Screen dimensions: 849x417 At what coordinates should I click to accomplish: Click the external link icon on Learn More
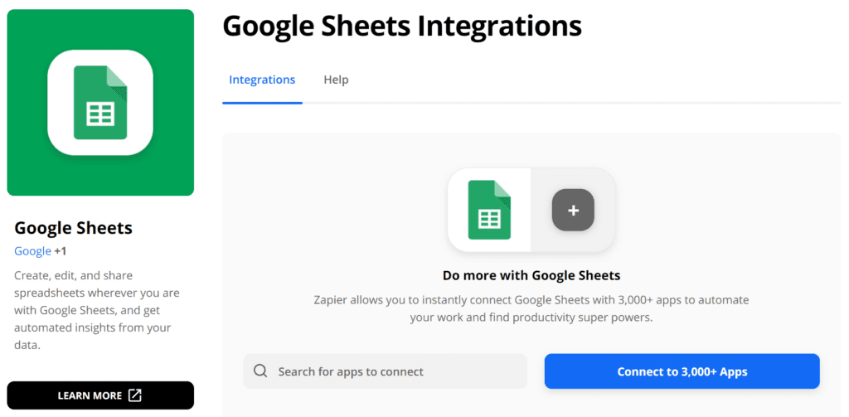[x=134, y=395]
